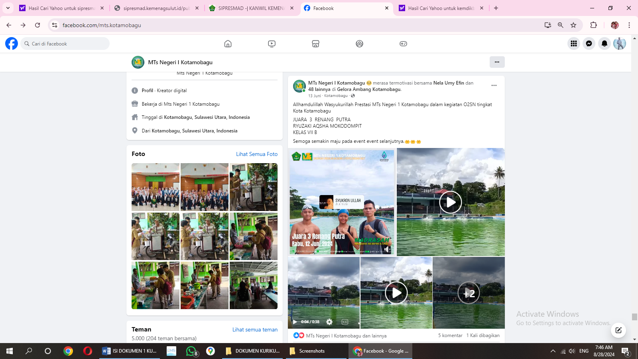Screen dimensions: 638x359
Task: Click new message compose icon
Action: click(x=618, y=330)
